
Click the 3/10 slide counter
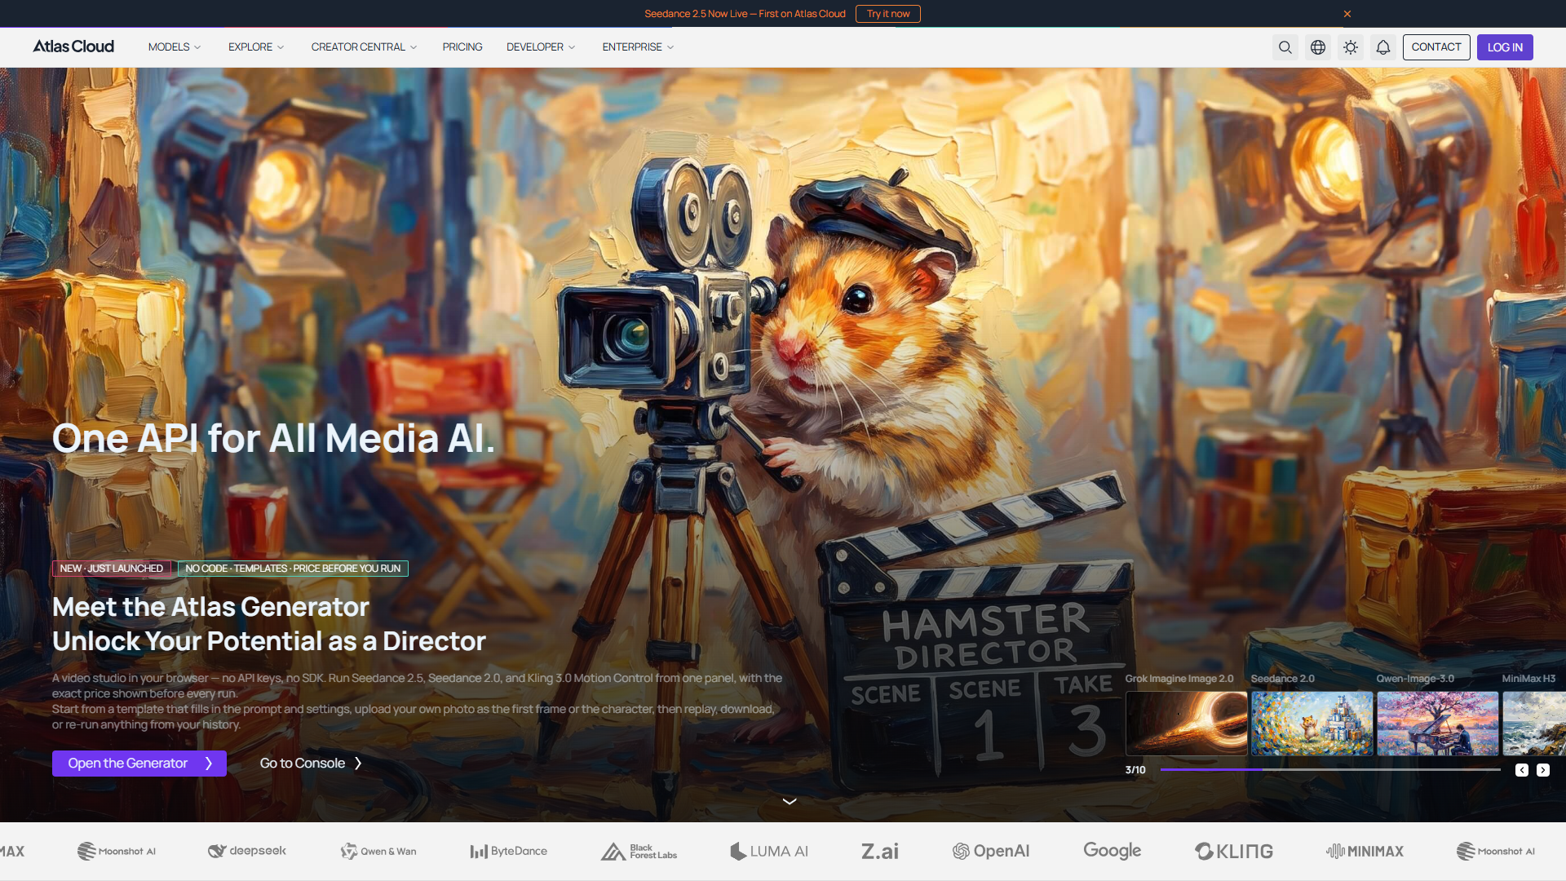pos(1135,770)
